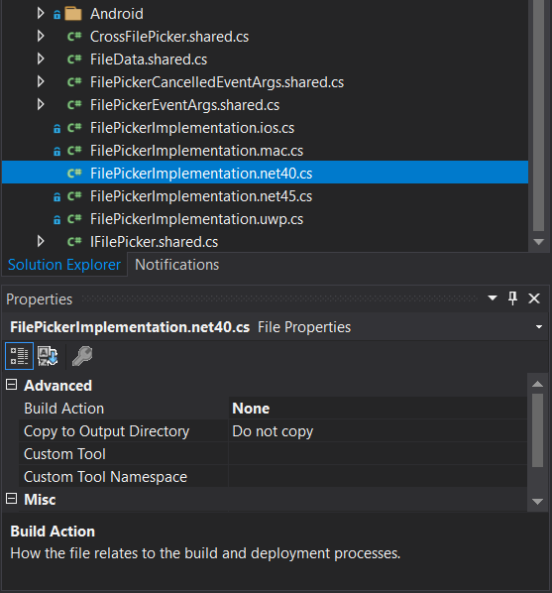Screen dimensions: 552x593
Task: Select CrossFilePicker.shared.cs file
Action: coord(169,37)
